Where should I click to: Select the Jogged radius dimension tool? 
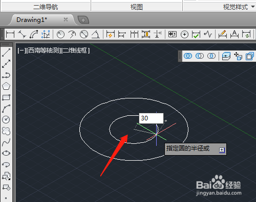pos(72,34)
